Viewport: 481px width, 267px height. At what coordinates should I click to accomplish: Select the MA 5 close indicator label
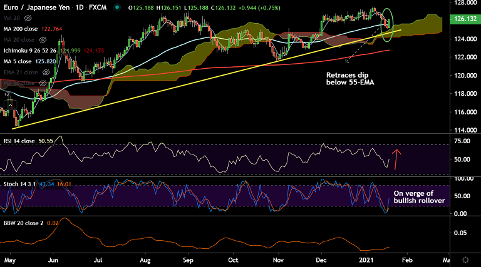point(18,61)
